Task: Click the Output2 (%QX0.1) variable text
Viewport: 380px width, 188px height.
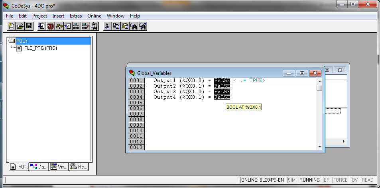Action: click(x=179, y=86)
